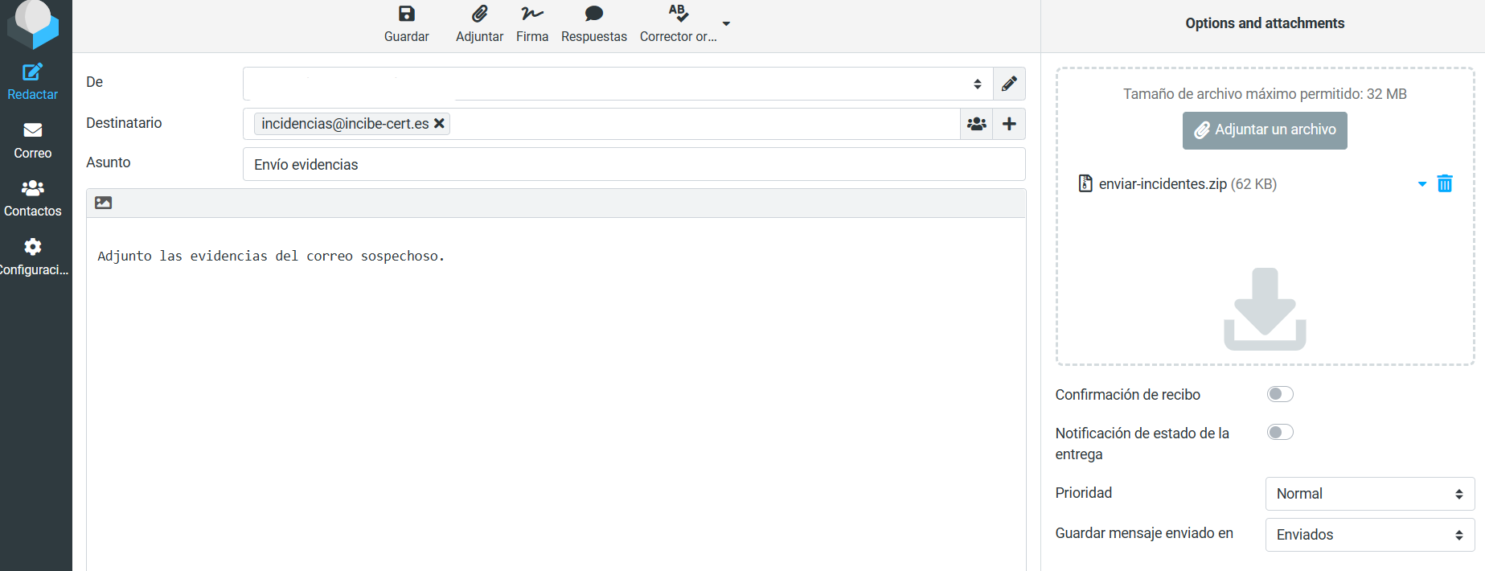Click the Tamaño de archivo máximo text
Viewport: 1485px width, 571px height.
(x=1265, y=94)
